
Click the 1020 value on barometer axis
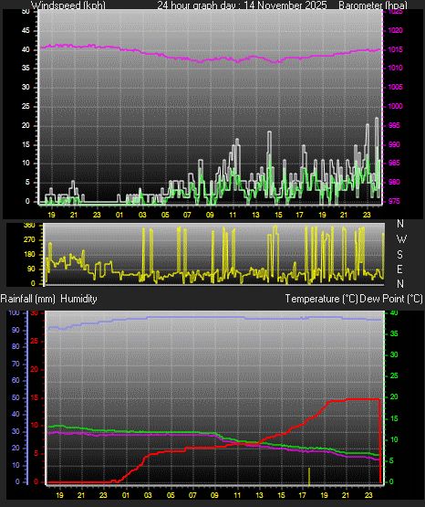click(395, 30)
